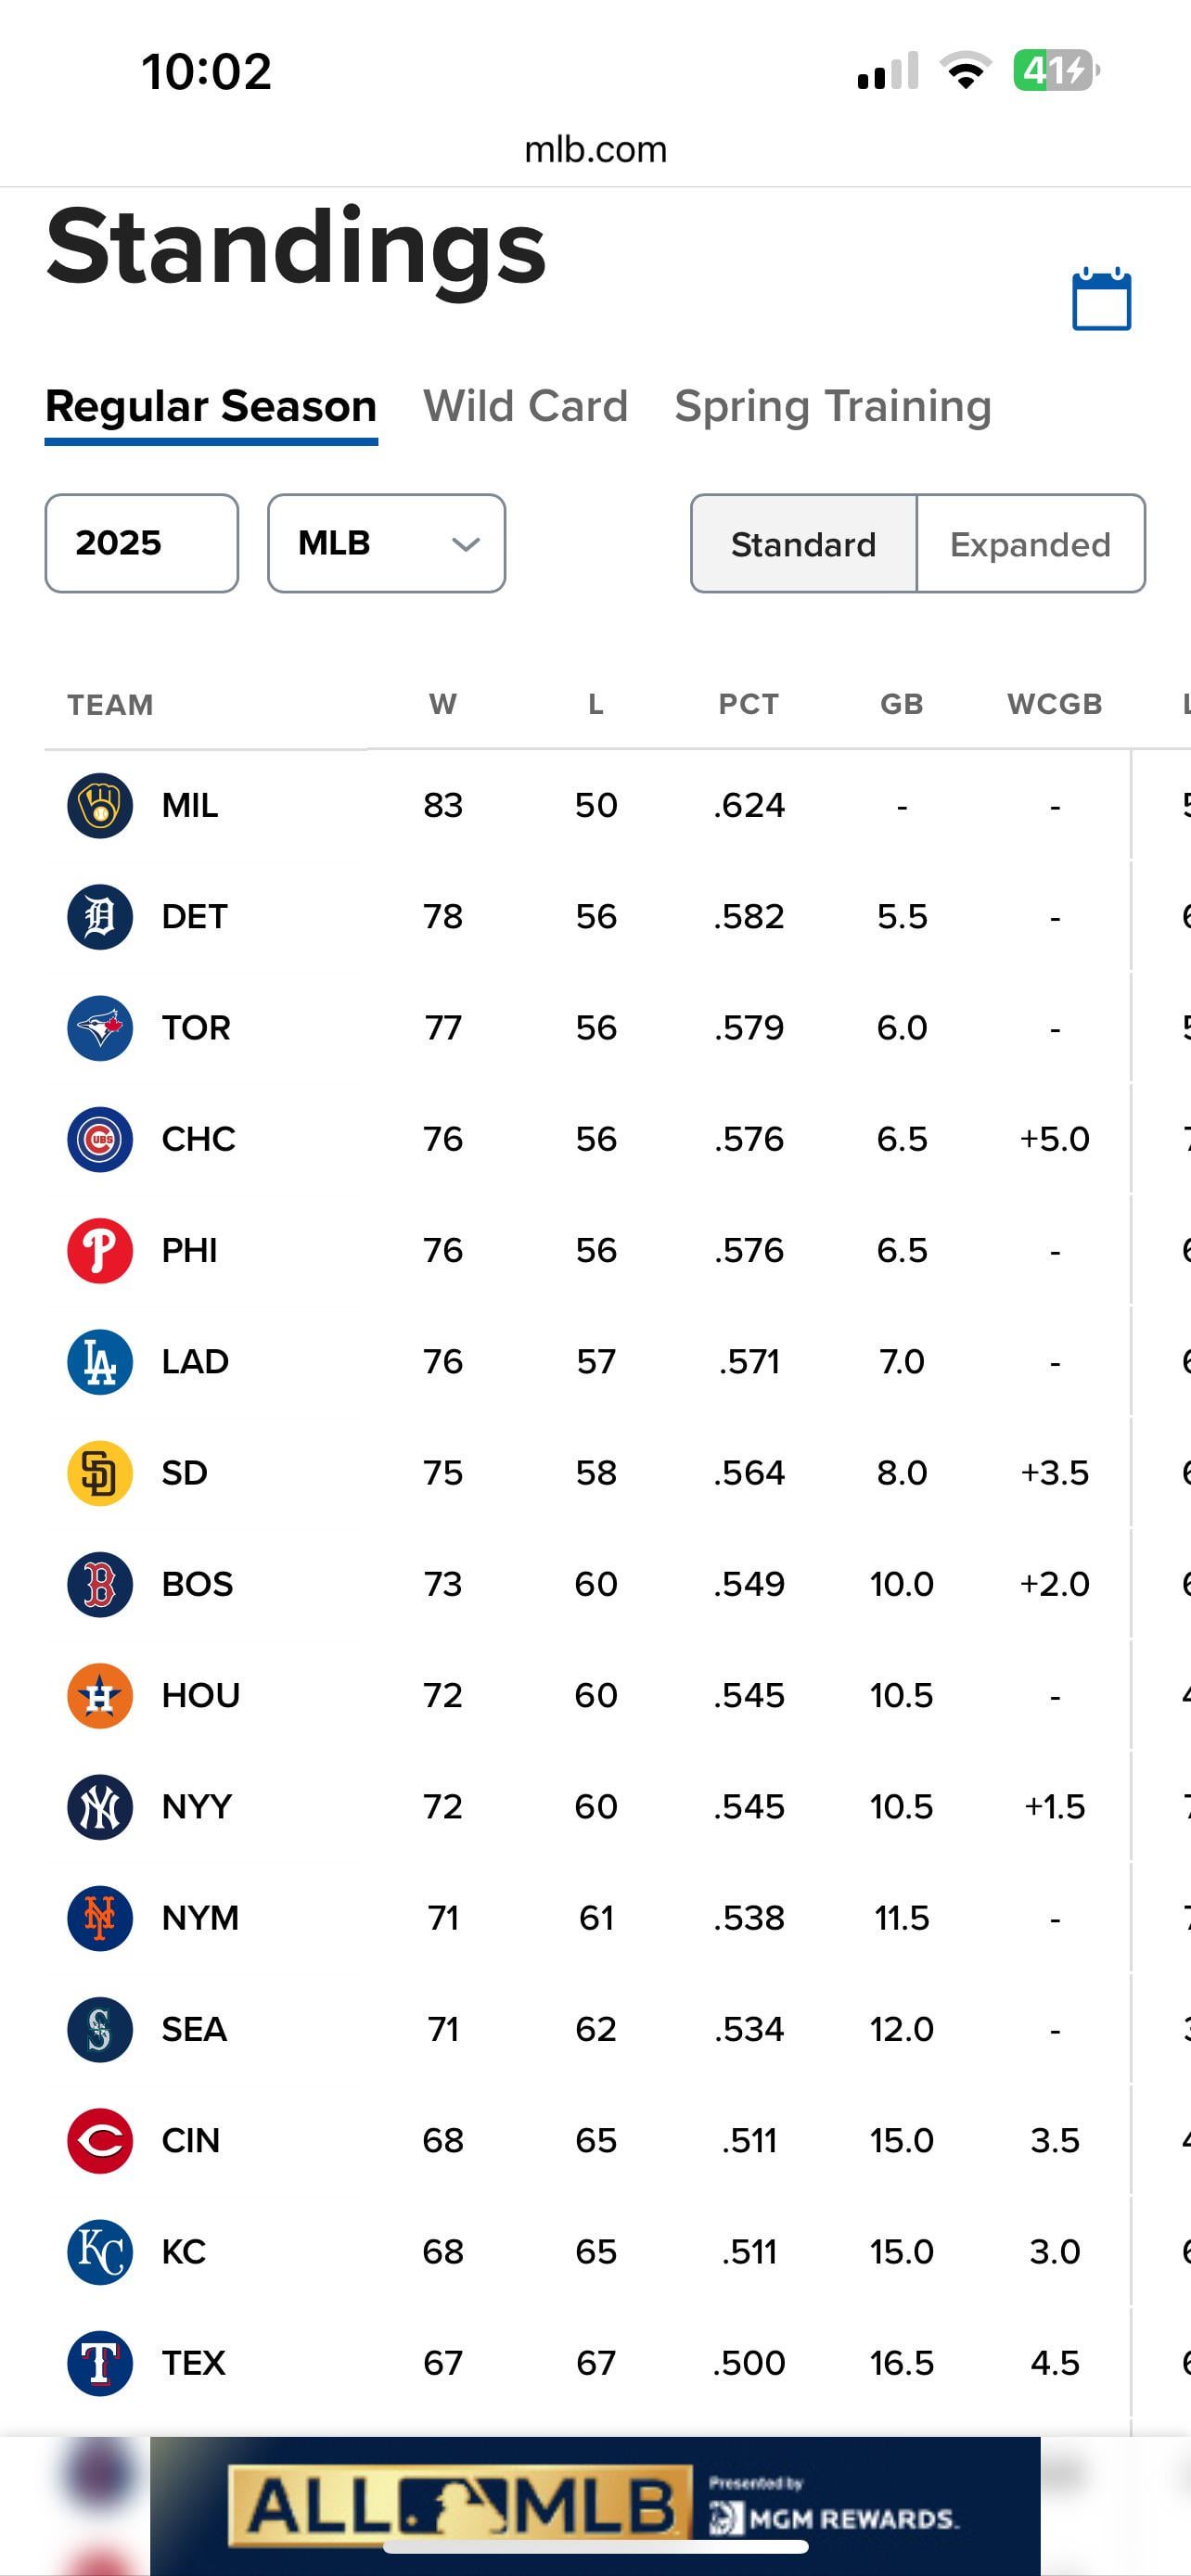Tap the All-MLB MGM Rewards banner
Screen dimensions: 1191x2576
coord(595,2505)
